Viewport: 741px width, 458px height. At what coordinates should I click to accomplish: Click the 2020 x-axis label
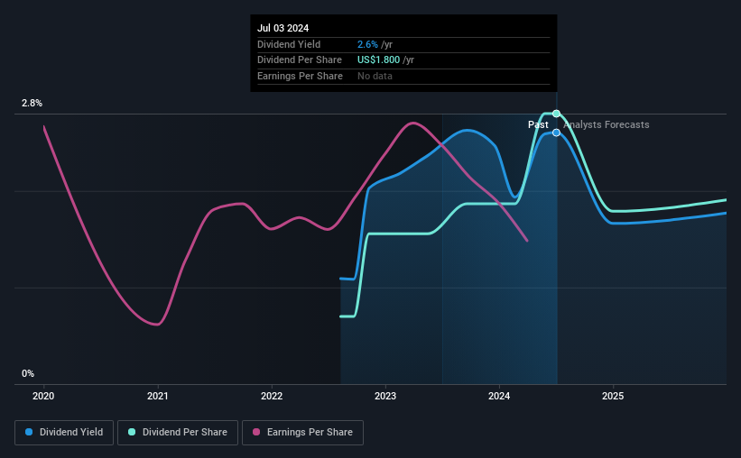(x=43, y=396)
